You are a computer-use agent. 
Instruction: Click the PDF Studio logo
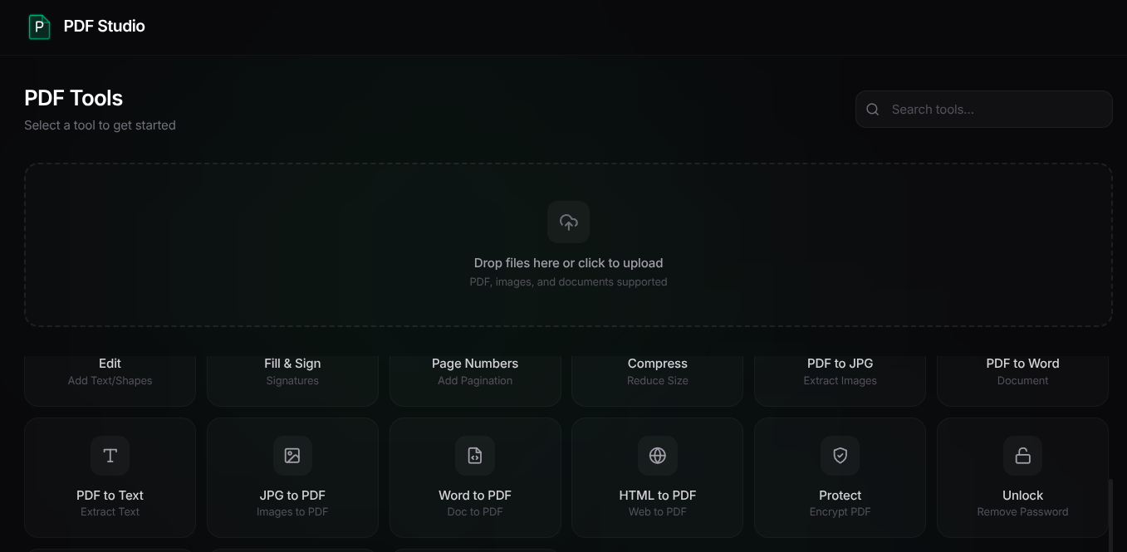pyautogui.click(x=39, y=27)
